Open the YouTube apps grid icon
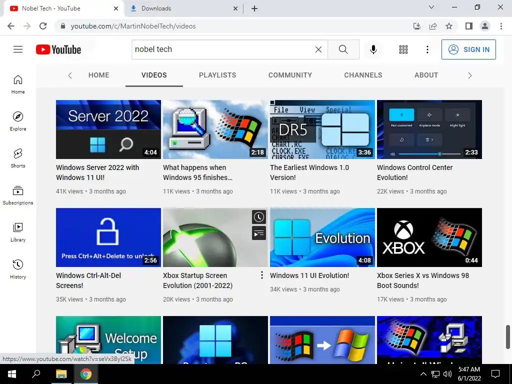 403,49
